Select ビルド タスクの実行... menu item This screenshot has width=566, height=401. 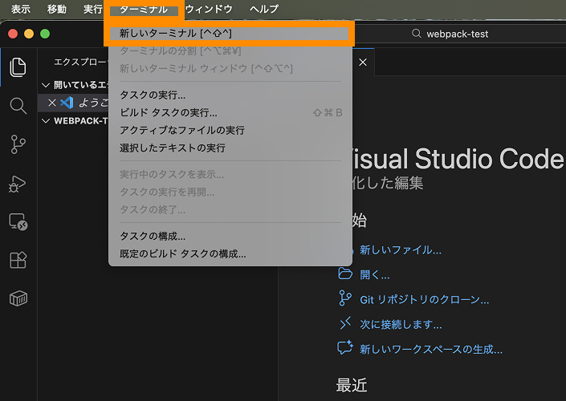(x=168, y=113)
